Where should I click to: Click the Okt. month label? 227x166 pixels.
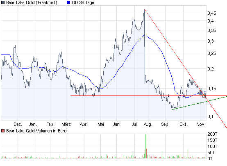[x=184, y=124]
